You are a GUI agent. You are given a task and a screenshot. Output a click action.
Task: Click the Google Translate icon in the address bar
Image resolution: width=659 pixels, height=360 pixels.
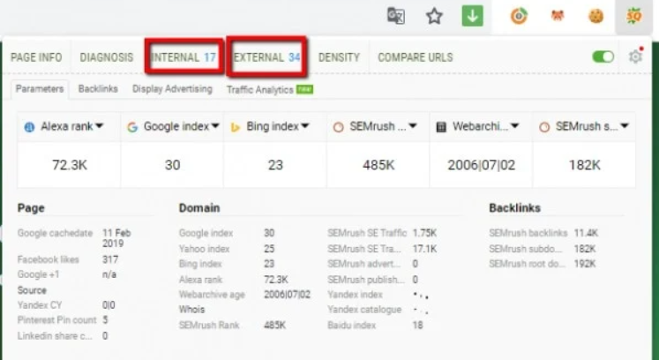click(x=396, y=16)
